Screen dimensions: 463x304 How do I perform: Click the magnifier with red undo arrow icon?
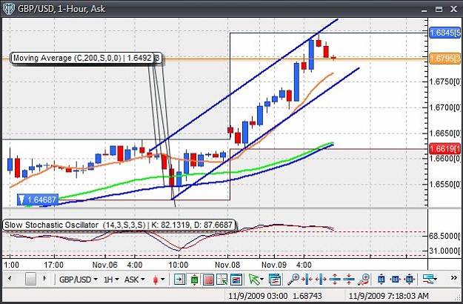click(x=364, y=280)
